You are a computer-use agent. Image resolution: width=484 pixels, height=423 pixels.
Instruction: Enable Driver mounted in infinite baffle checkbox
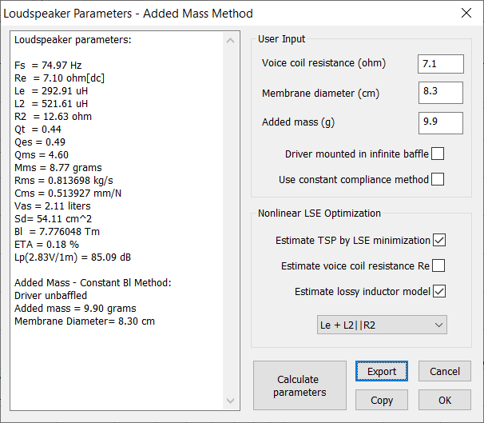pyautogui.click(x=438, y=154)
